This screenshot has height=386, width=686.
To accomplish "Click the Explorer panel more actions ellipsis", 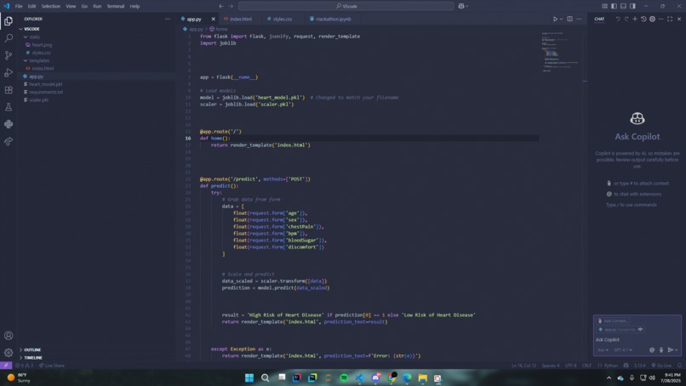I will click(168, 19).
